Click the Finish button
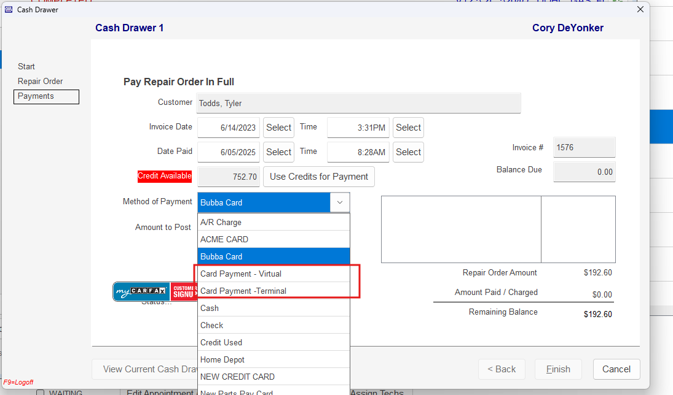 [558, 369]
